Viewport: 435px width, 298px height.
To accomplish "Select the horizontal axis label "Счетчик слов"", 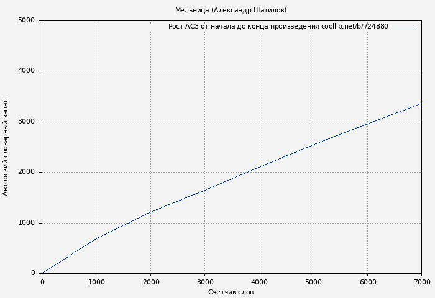I will coord(231,292).
